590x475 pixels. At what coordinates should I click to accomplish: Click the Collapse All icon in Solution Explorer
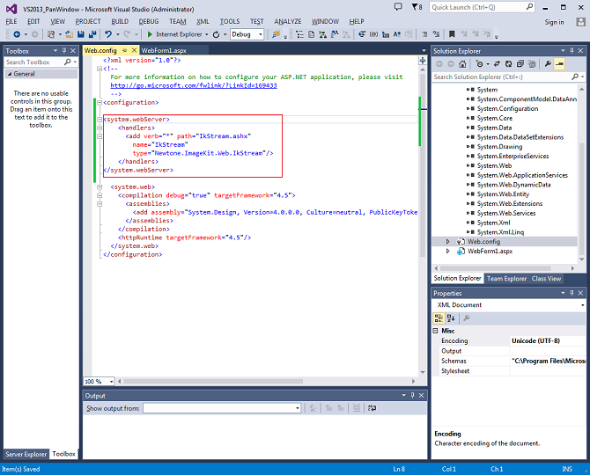point(520,64)
